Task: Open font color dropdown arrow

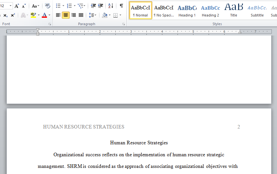Action: pos(50,15)
